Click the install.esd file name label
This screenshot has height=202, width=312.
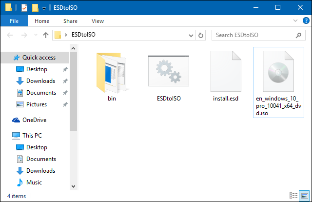226,99
